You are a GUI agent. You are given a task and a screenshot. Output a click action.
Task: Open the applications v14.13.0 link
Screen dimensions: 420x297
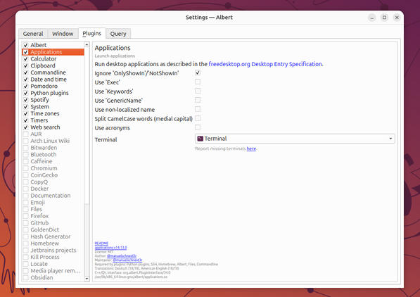(110, 248)
